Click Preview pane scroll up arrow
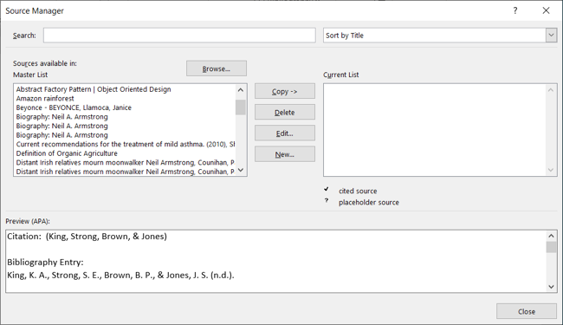 (551, 236)
